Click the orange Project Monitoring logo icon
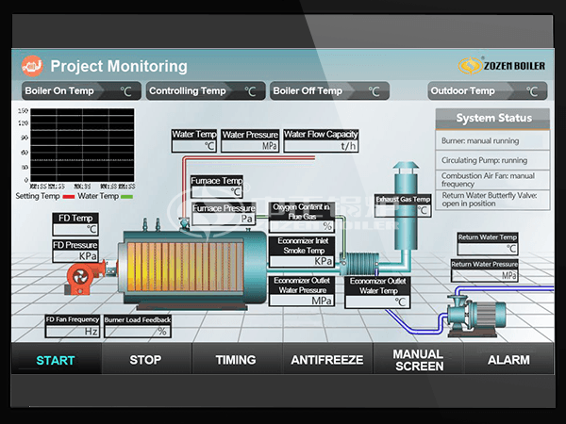The height and width of the screenshot is (424, 566). tap(33, 66)
